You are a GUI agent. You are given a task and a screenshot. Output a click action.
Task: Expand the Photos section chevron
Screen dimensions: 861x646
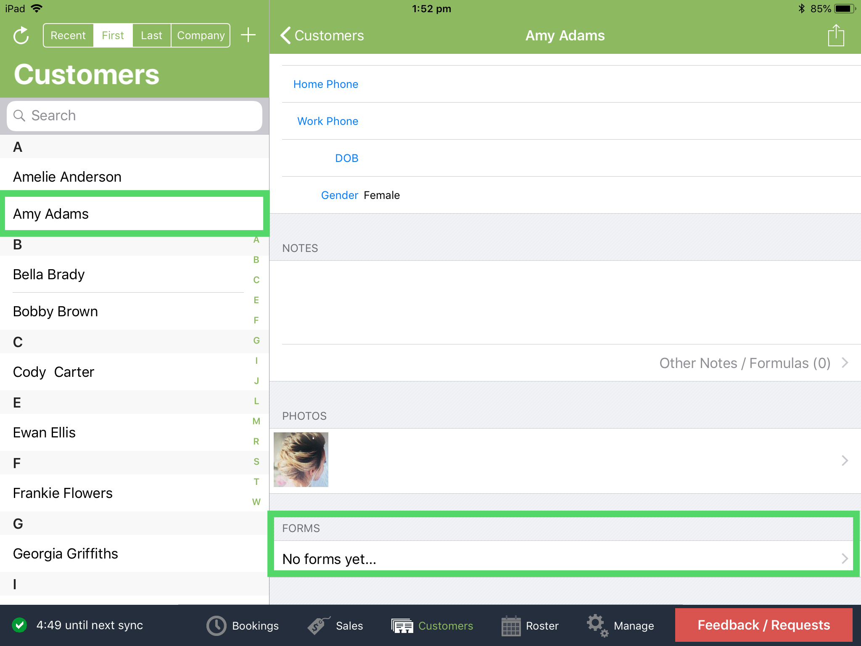[x=845, y=460]
